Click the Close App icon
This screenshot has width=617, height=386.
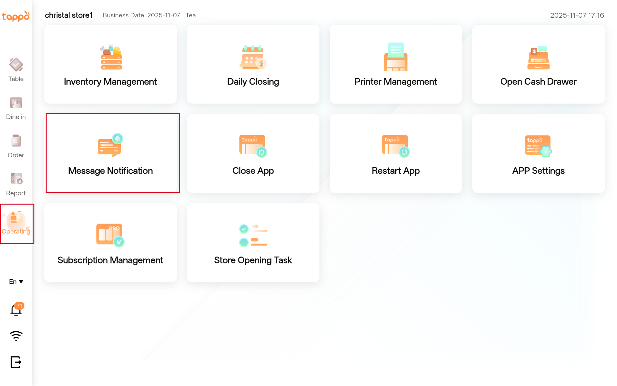[x=253, y=146]
